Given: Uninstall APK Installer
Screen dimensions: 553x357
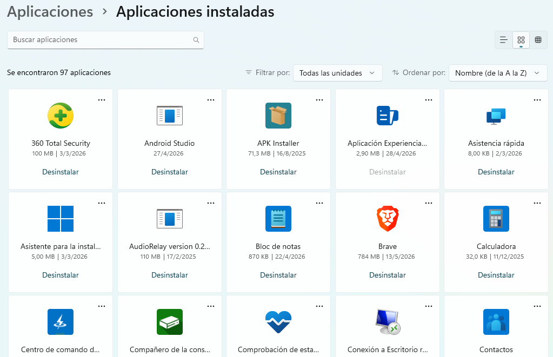Looking at the screenshot, I should [278, 172].
